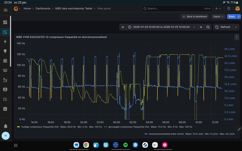Viewport: 242px width, 151px height.
Task: Go to Home breadcrumb
Action: [x=27, y=8]
